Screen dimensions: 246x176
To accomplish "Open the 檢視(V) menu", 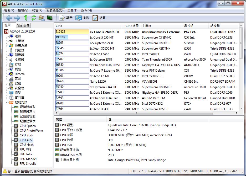I will 23,10.
